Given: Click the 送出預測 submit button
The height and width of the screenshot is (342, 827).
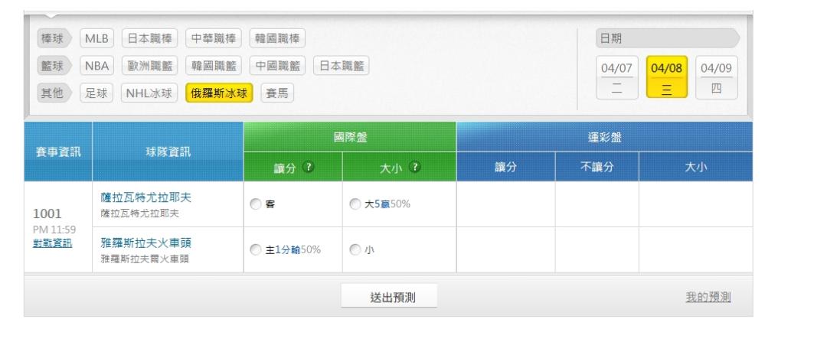Looking at the screenshot, I should [x=389, y=296].
